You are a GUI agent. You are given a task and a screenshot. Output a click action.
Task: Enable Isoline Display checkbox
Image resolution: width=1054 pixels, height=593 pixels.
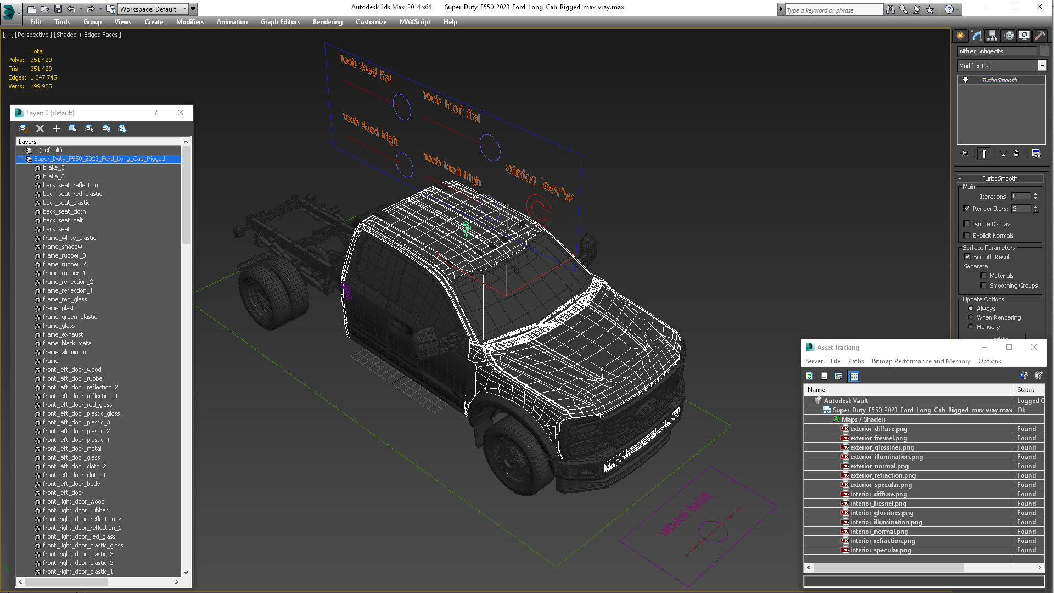pyautogui.click(x=967, y=224)
